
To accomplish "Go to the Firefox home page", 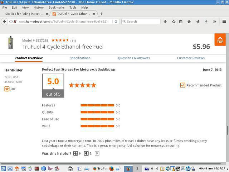I will click(189, 21).
